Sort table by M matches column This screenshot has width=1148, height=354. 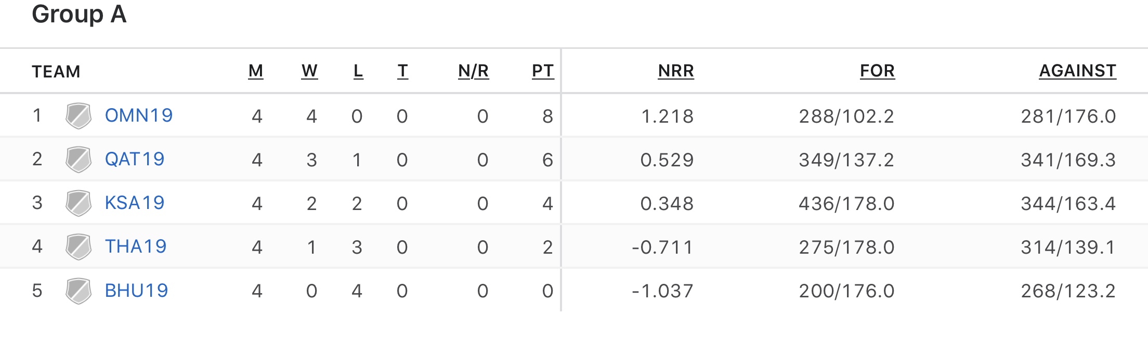256,71
